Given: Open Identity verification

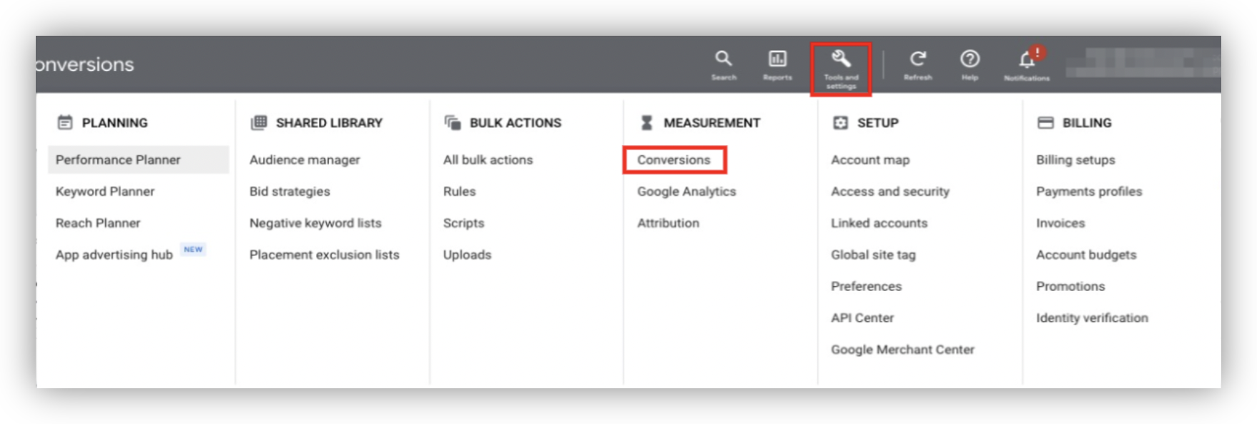Looking at the screenshot, I should (1092, 317).
